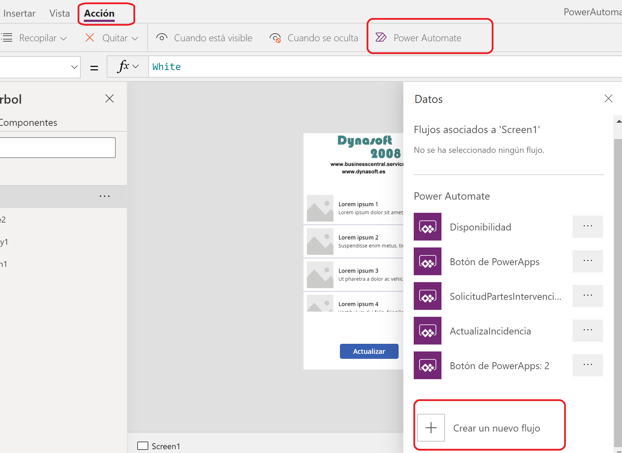Select the Recopilar icon
622x453 pixels.
[x=7, y=37]
